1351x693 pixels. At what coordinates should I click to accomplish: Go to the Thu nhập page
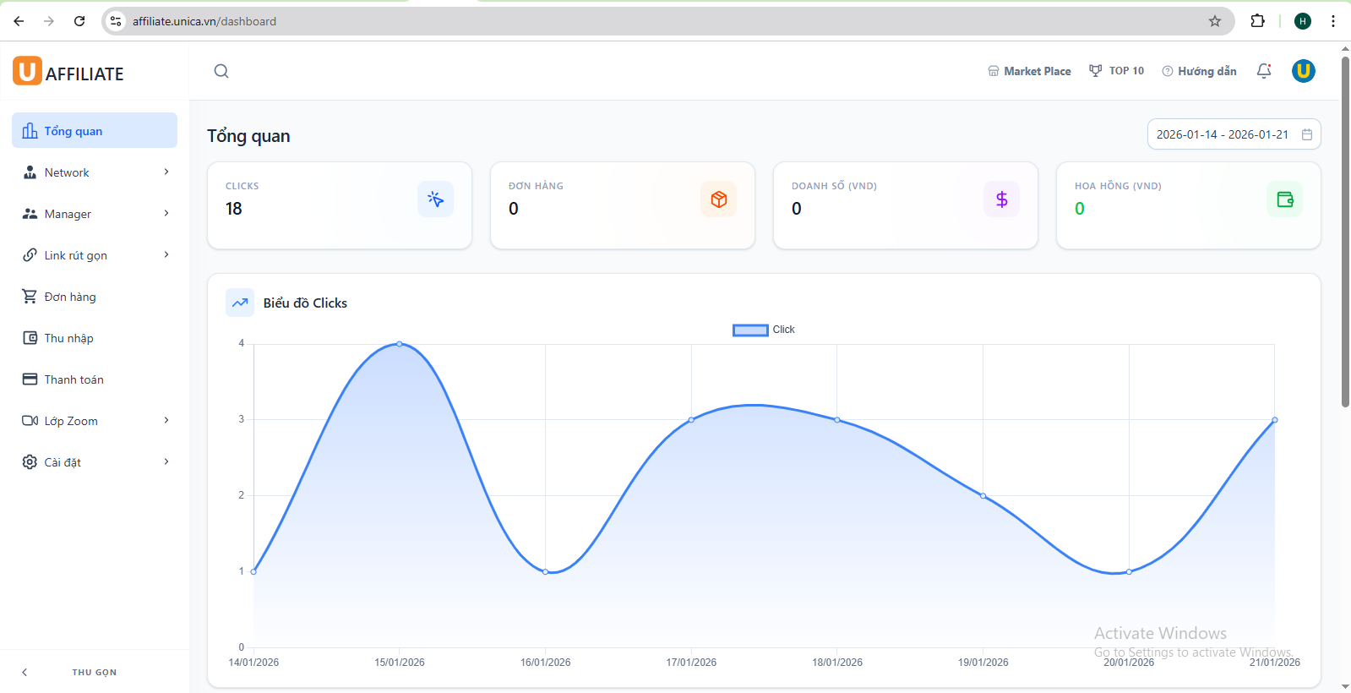pos(68,338)
